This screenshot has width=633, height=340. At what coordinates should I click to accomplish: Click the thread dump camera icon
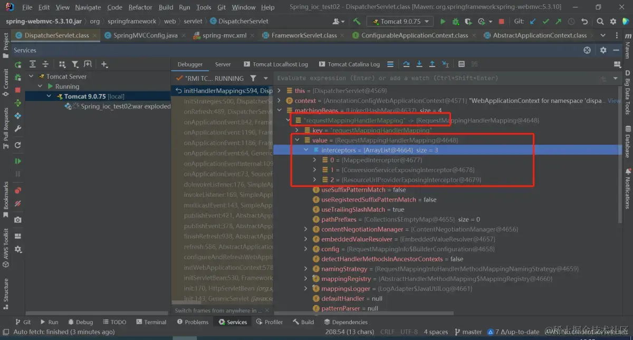tap(18, 220)
